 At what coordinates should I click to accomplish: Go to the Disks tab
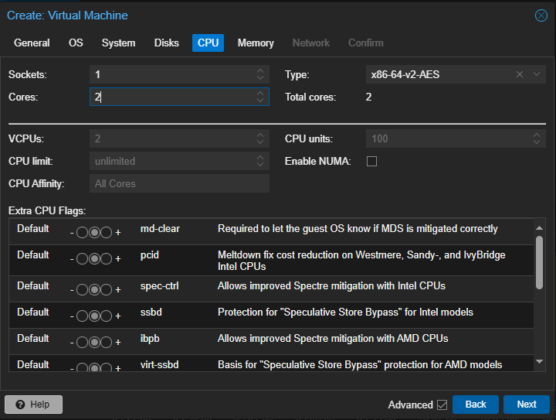pyautogui.click(x=166, y=43)
